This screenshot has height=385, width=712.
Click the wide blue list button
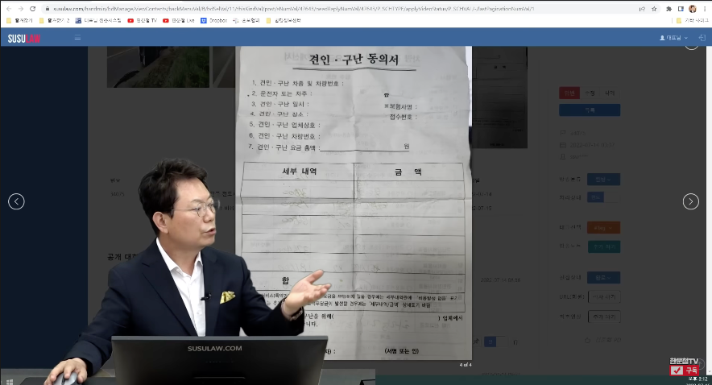click(x=590, y=110)
